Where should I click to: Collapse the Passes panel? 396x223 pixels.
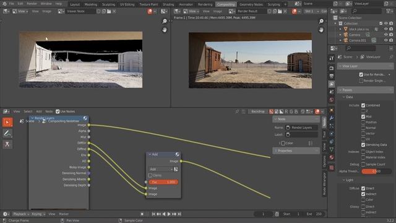click(365, 90)
